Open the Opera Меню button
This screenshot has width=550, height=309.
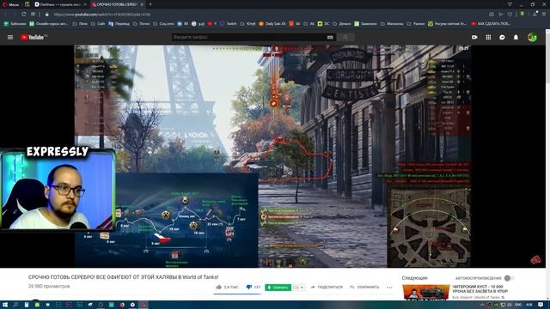click(x=10, y=4)
